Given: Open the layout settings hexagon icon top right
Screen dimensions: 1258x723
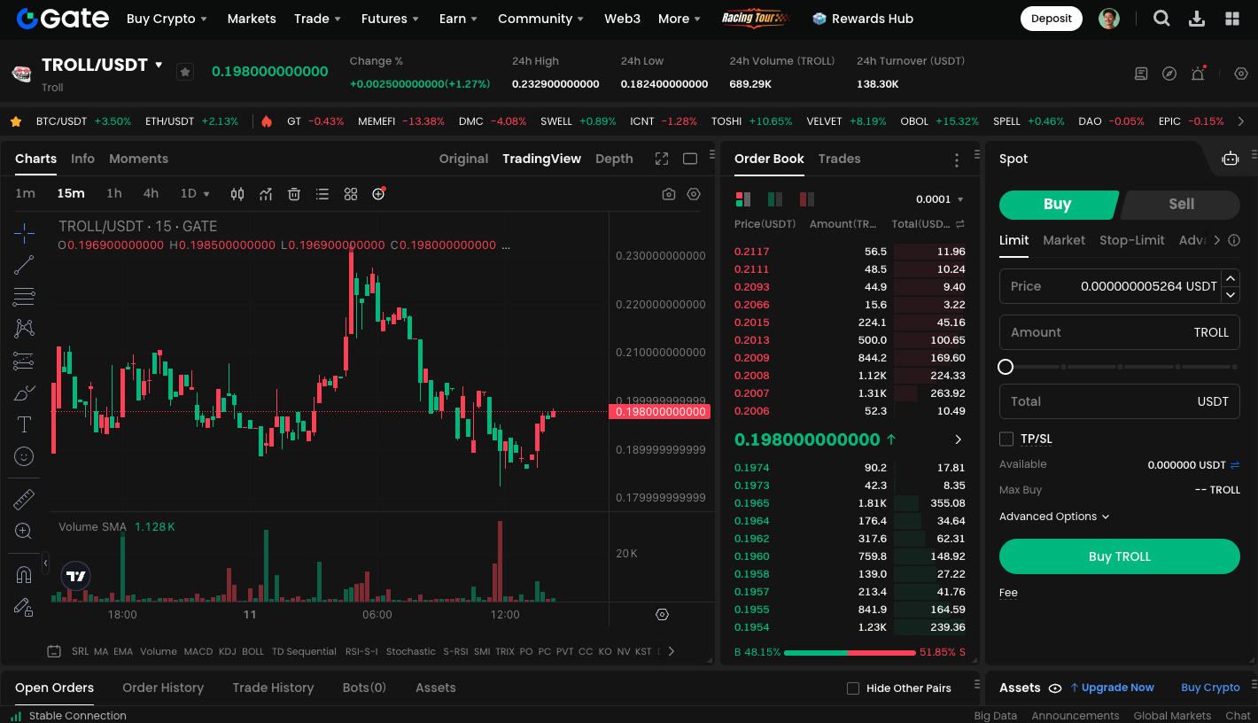Looking at the screenshot, I should tap(1241, 74).
